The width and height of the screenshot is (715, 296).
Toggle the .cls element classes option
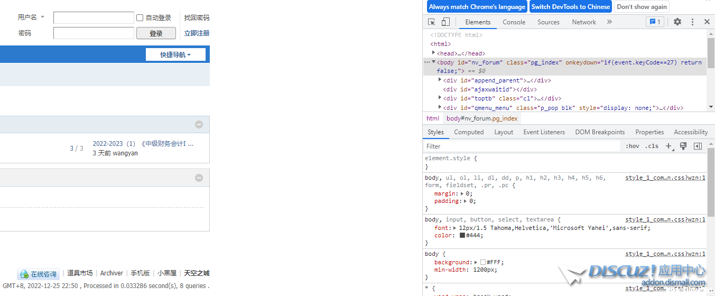click(x=652, y=146)
